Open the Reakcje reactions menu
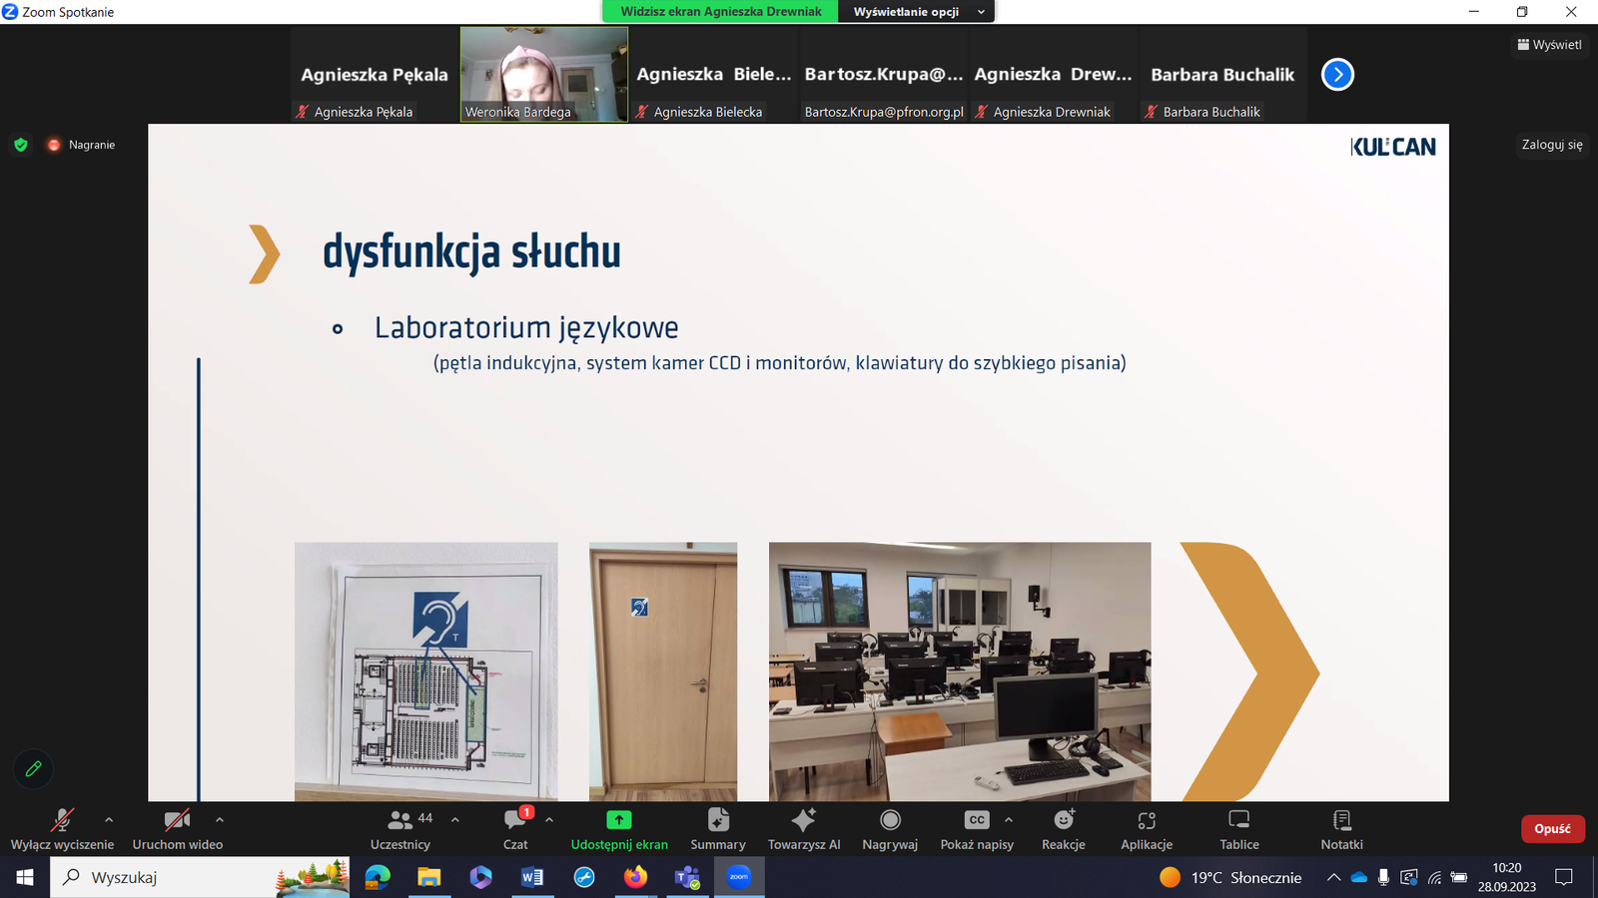This screenshot has height=898, width=1598. click(1063, 829)
